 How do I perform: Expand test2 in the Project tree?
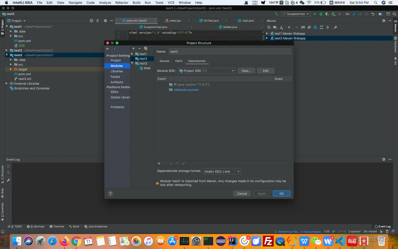(x=7, y=50)
